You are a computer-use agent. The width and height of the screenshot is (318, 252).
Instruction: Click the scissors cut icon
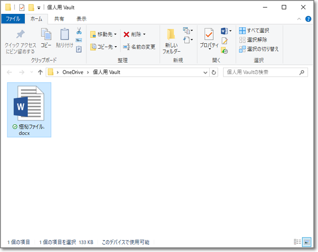79,31
